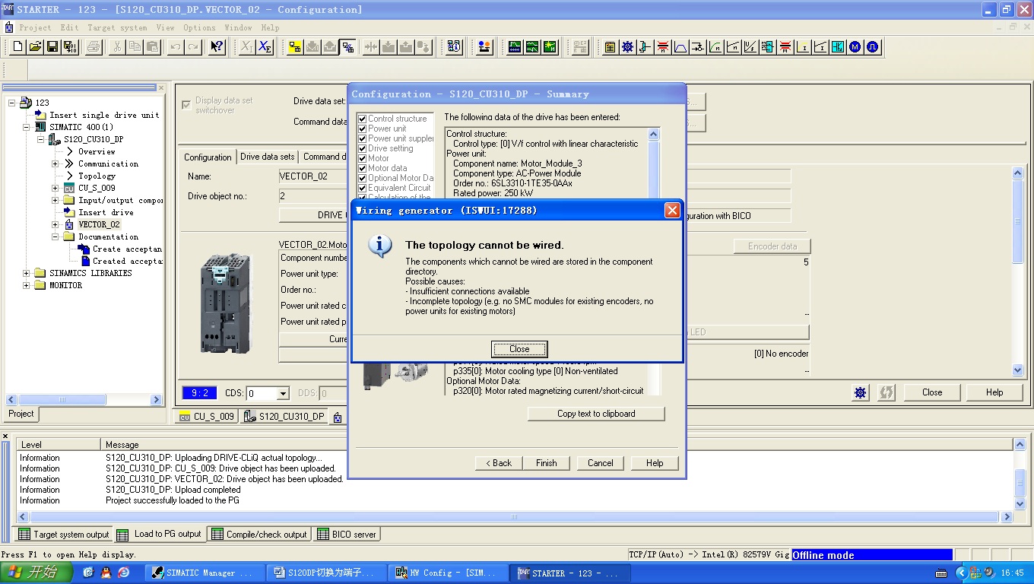Click the Encoder data button
The image size is (1034, 584).
772,246
